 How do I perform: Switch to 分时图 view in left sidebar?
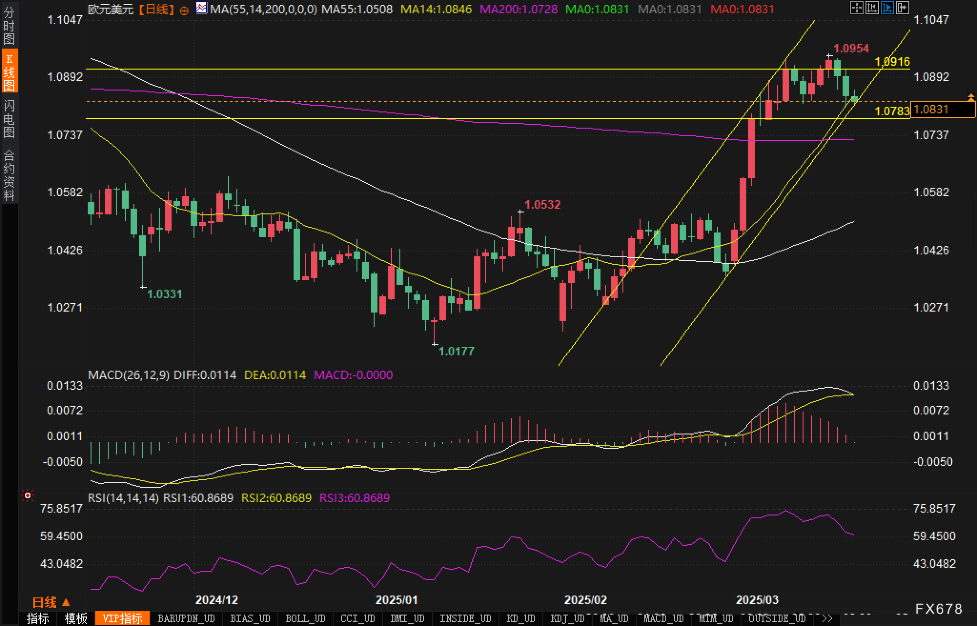(x=9, y=26)
